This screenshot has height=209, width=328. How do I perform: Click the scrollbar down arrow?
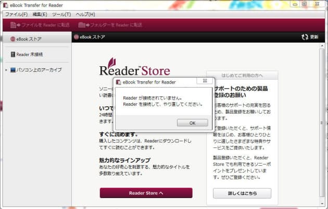[322, 203]
